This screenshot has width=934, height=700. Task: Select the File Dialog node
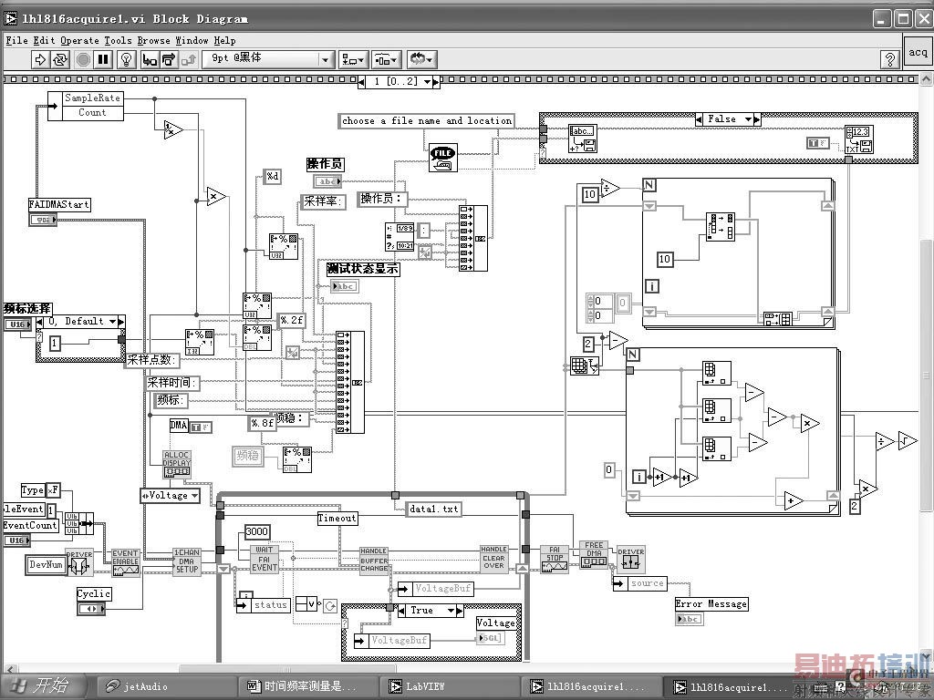[442, 158]
